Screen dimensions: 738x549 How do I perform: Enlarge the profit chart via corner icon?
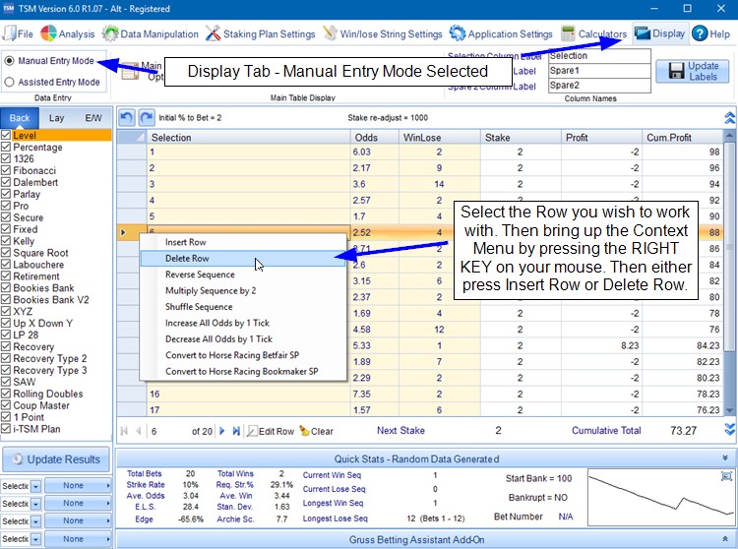pos(726,475)
